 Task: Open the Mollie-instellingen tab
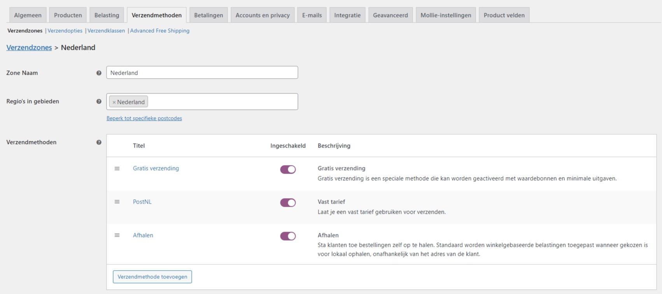click(446, 15)
